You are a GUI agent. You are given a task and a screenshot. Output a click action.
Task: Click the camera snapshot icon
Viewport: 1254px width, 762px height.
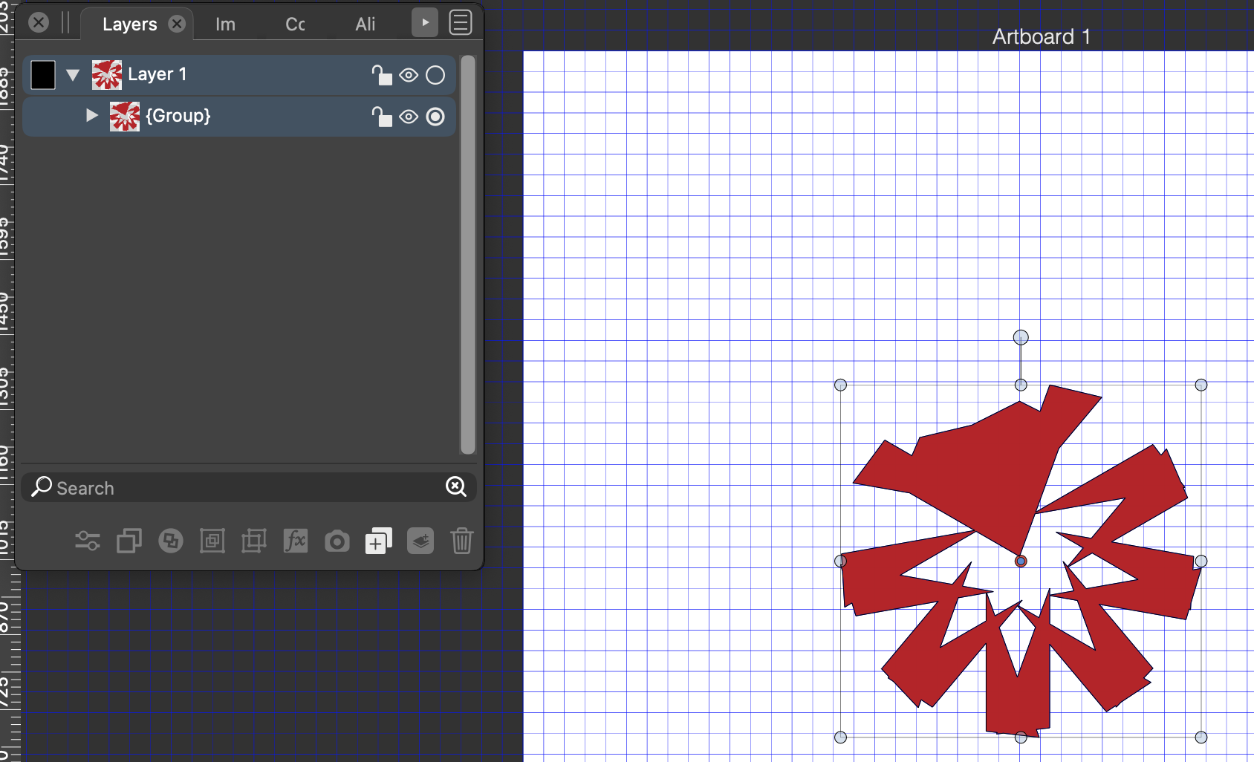tap(337, 541)
